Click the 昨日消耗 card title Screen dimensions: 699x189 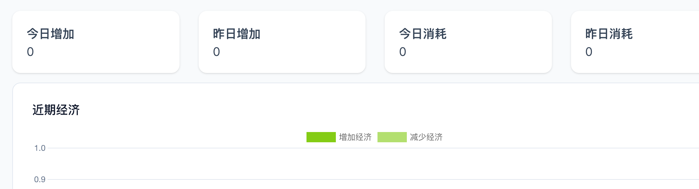coord(609,34)
